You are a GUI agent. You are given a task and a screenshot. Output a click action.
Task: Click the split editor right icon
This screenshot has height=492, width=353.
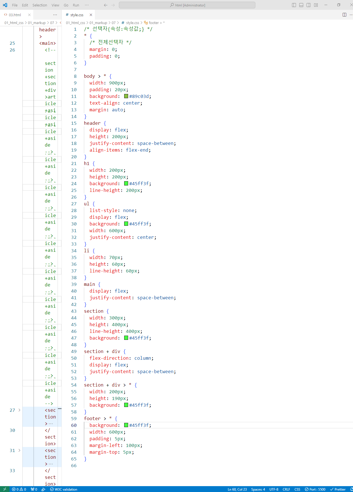(344, 15)
